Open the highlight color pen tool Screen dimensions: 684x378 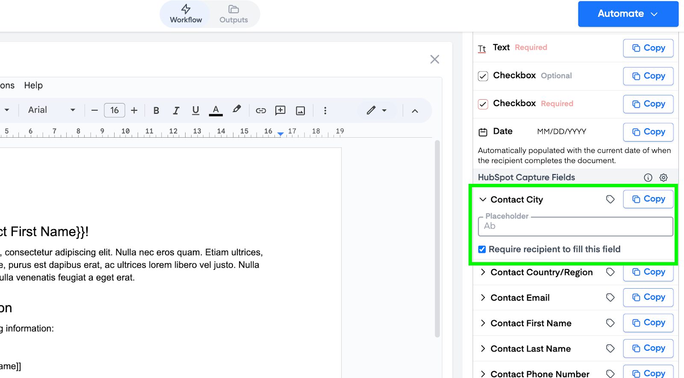click(237, 110)
